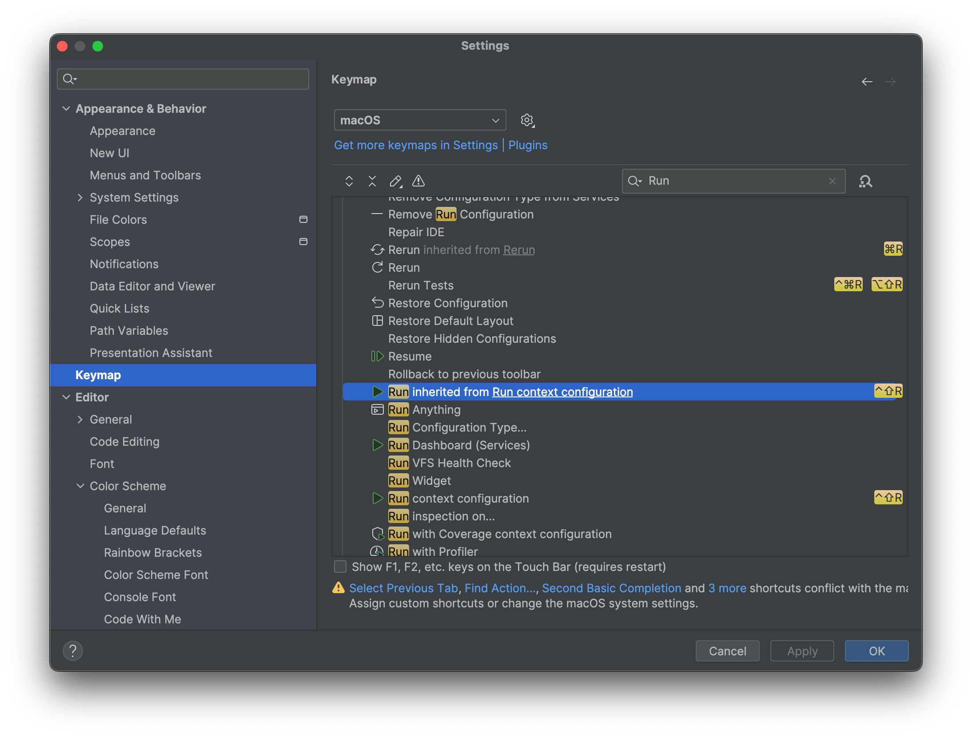Click the Run with Coverage shield icon
The height and width of the screenshot is (737, 972).
pyautogui.click(x=378, y=534)
